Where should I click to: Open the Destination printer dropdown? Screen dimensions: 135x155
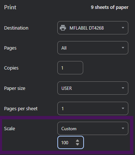pos(93,28)
